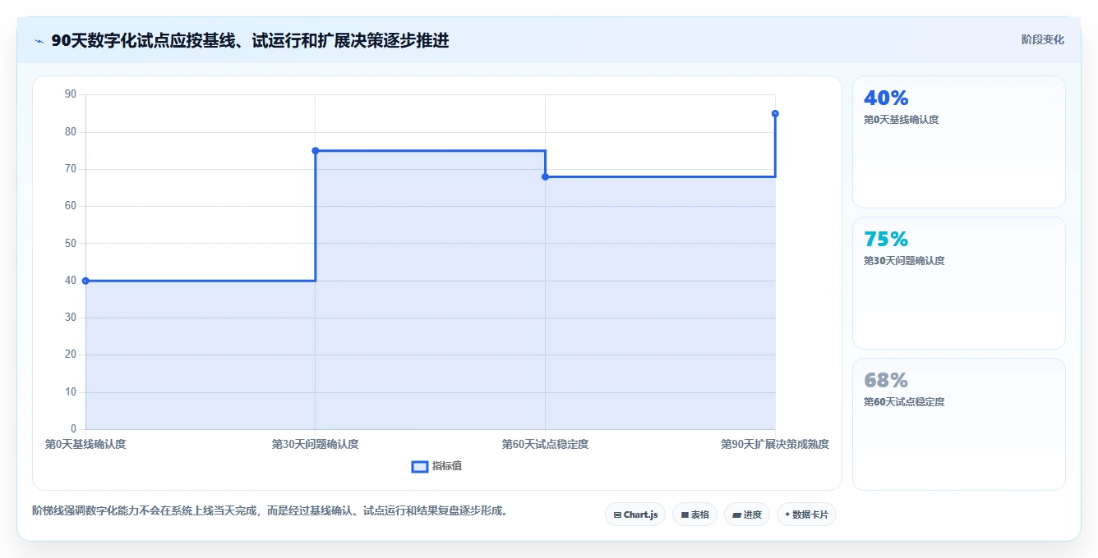Click the 第0天基线确认度 card caption

pos(901,120)
